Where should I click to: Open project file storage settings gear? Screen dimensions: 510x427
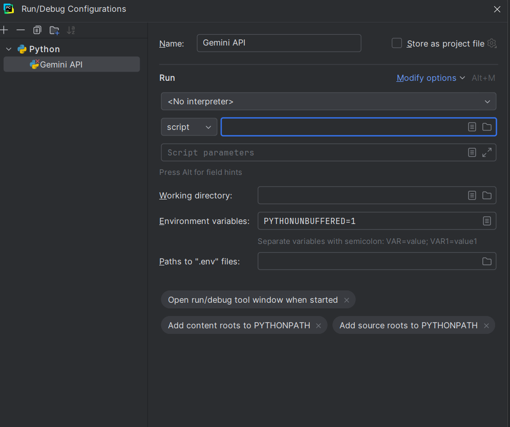(x=492, y=43)
